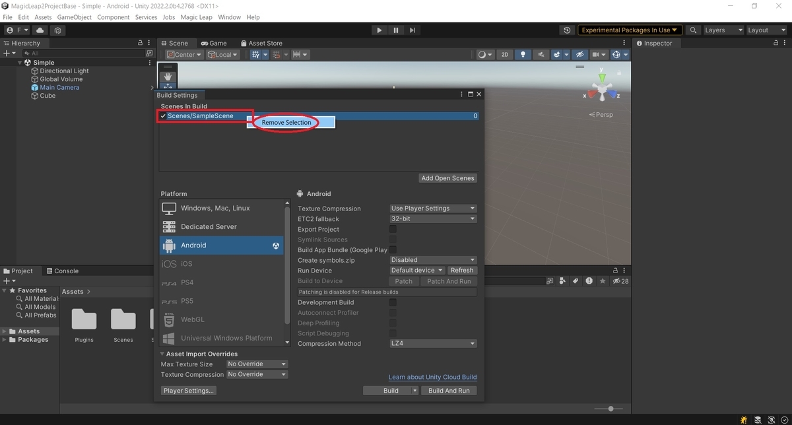Select the WebGL platform
The width and height of the screenshot is (792, 425).
pyautogui.click(x=222, y=319)
